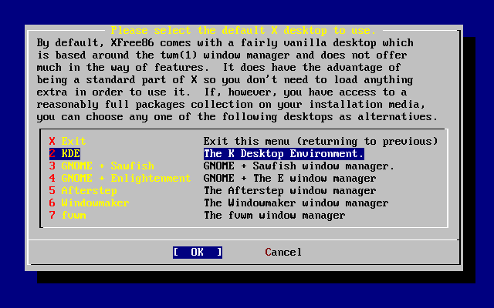Click the red X hotkey letter beside Exit
The height and width of the screenshot is (308, 494).
click(x=52, y=142)
